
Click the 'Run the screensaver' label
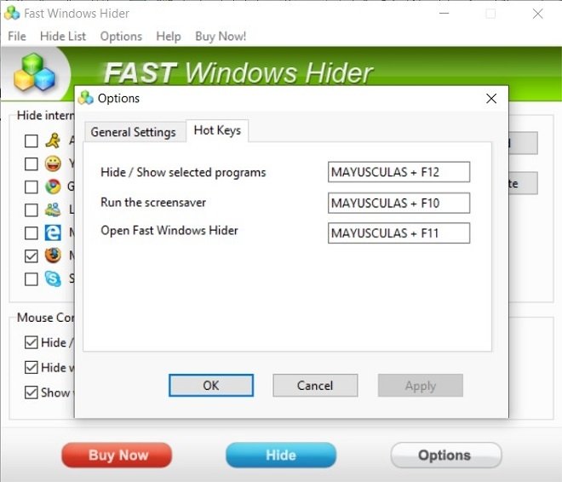click(153, 203)
